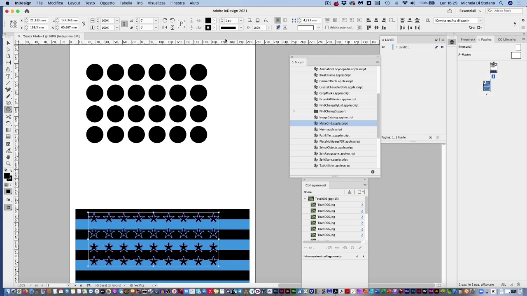Create a new layer in Livelli panel
527x296 pixels.
click(431, 137)
